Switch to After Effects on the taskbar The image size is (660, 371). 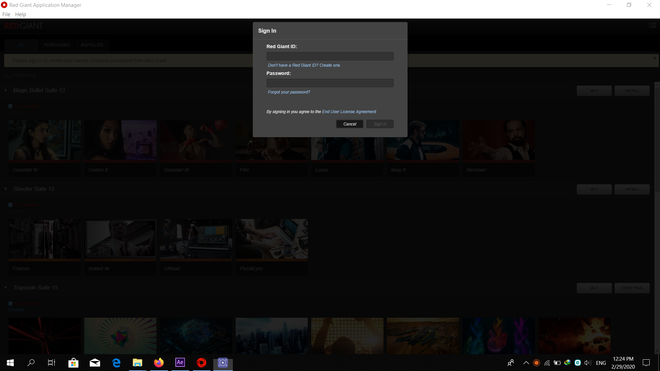point(180,363)
